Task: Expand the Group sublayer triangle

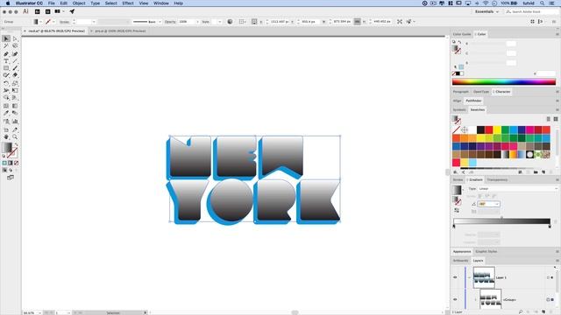Action: coord(475,299)
